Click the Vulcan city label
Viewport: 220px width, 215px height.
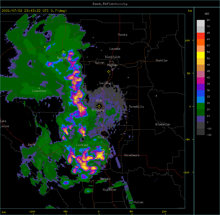pos(139,202)
